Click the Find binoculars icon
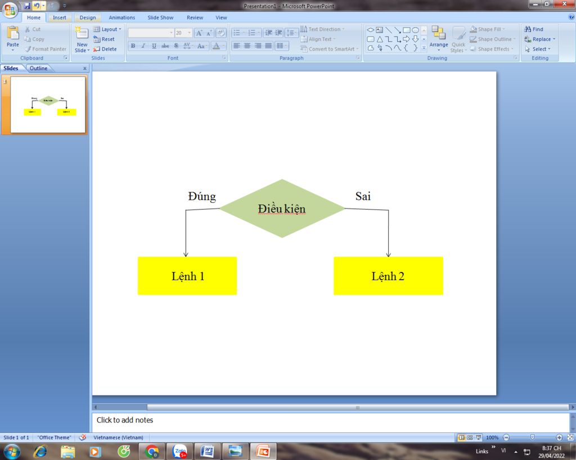The width and height of the screenshot is (576, 460). (528, 29)
